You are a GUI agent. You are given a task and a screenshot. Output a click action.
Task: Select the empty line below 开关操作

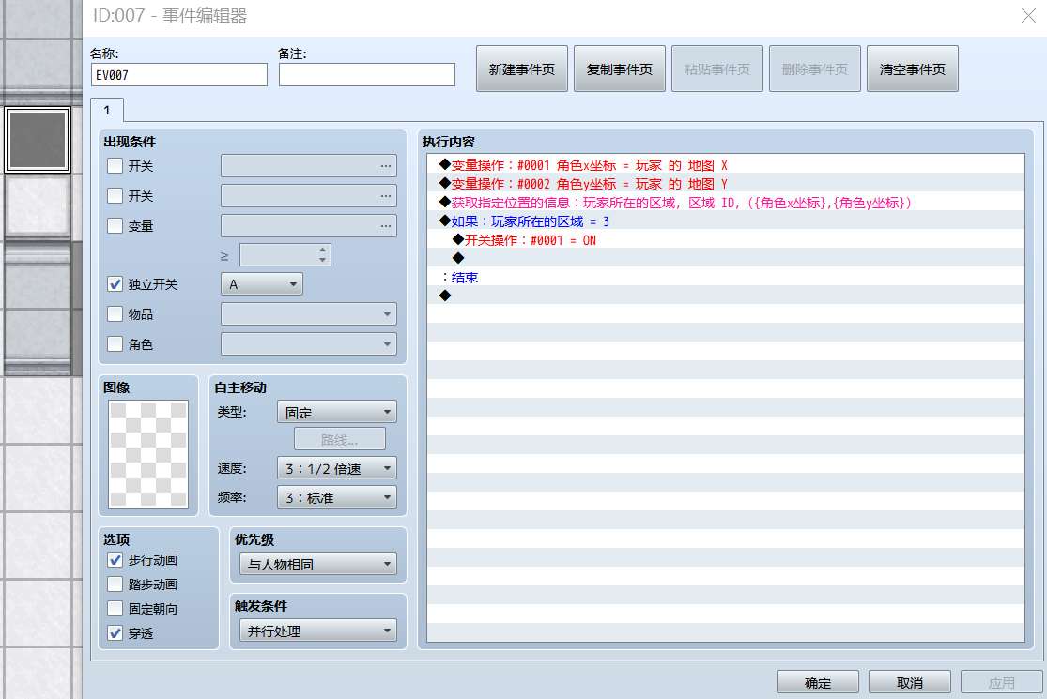(x=725, y=258)
